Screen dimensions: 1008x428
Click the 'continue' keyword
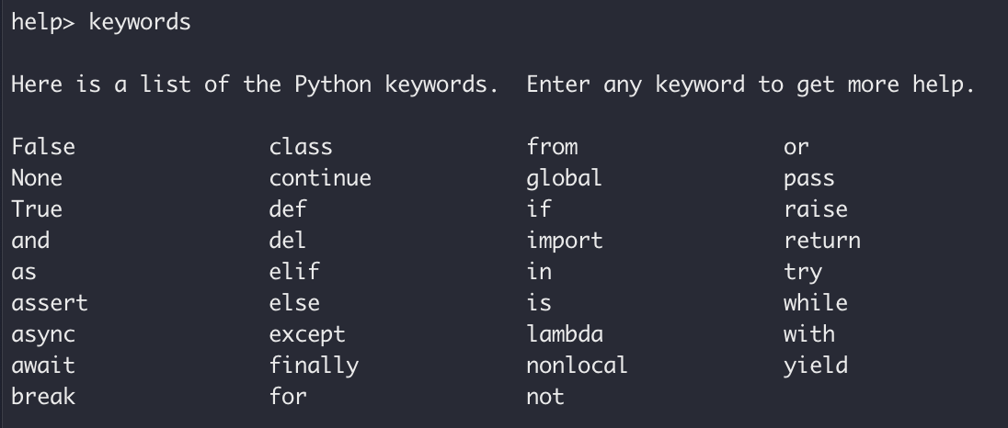click(320, 178)
